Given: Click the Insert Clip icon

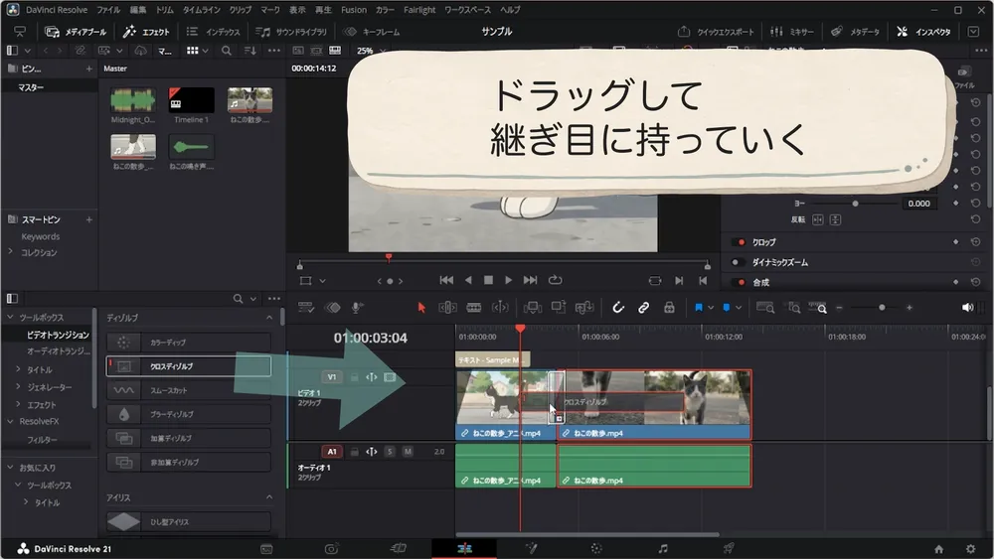Looking at the screenshot, I should [x=533, y=308].
